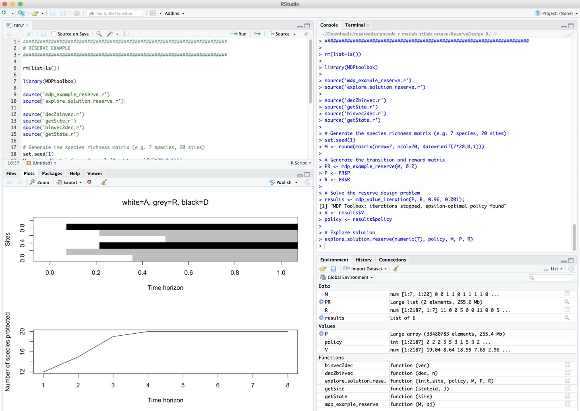Click the environment search field
Viewport: 580px width, 411px height.
[551, 278]
